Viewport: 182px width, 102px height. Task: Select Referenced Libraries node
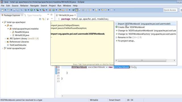point(19,42)
